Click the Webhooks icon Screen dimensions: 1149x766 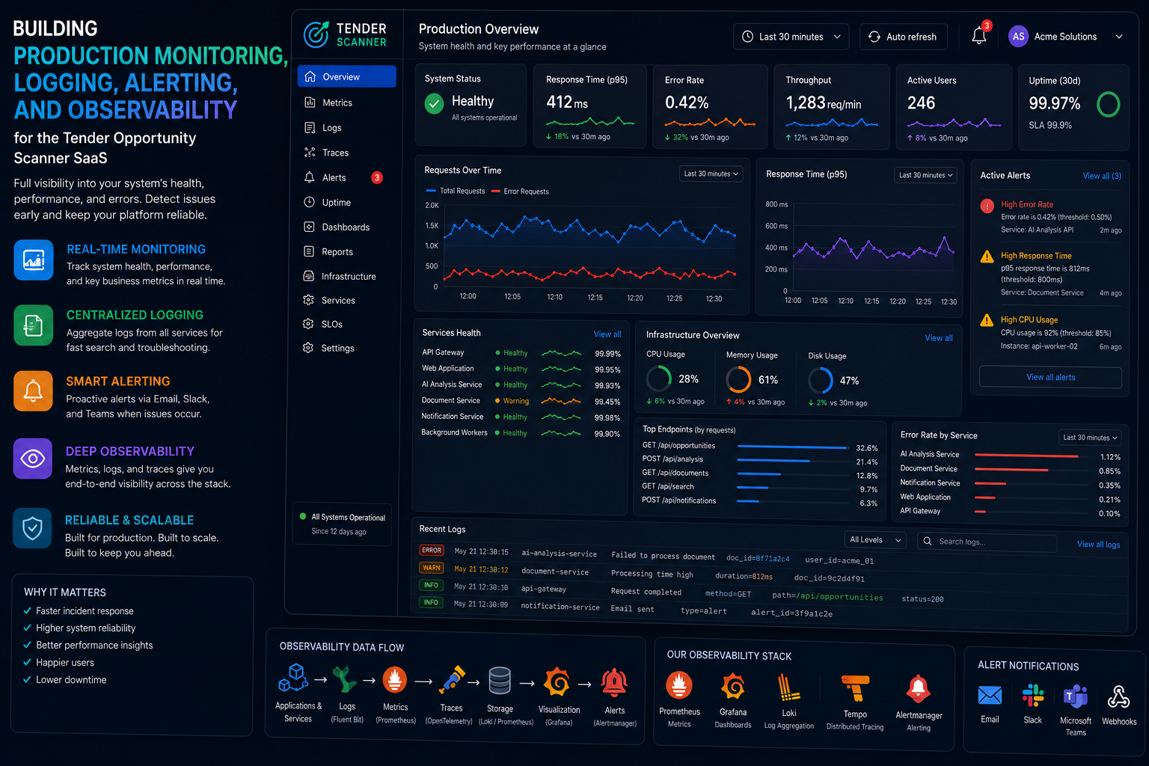[x=1118, y=697]
